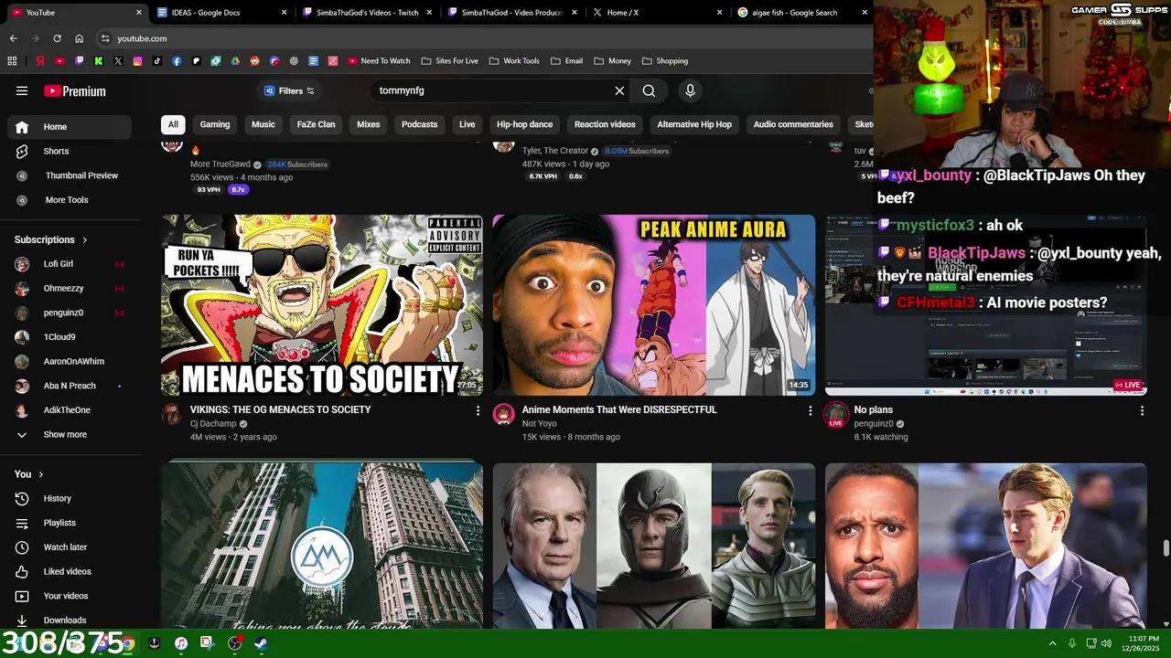
Task: Open More Tools in the sidebar
Action: pyautogui.click(x=70, y=200)
